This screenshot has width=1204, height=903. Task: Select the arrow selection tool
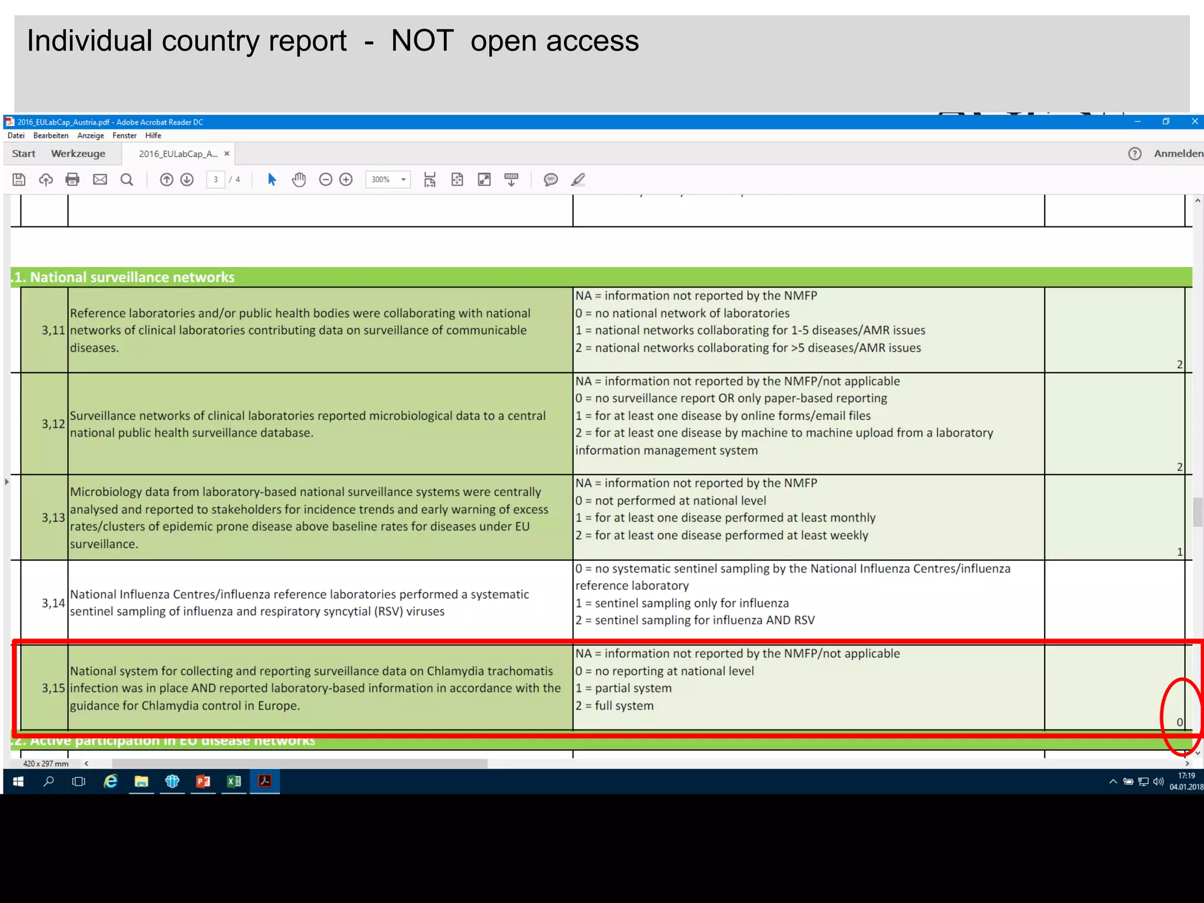272,179
